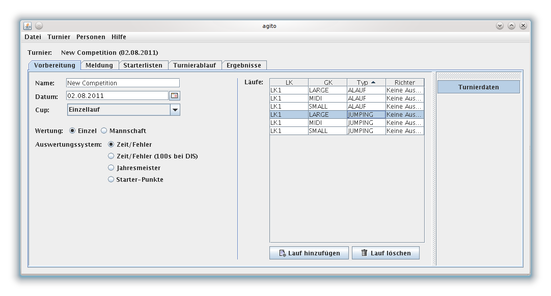Image resolution: width=551 pixels, height=296 pixels.
Task: Open the calendar date picker icon
Action: [175, 95]
